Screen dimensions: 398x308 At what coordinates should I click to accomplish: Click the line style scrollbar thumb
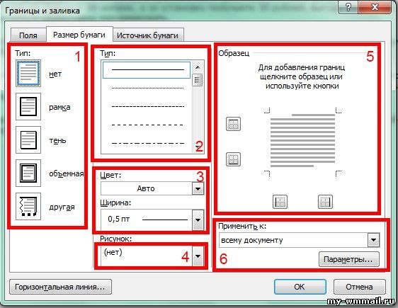[x=198, y=80]
